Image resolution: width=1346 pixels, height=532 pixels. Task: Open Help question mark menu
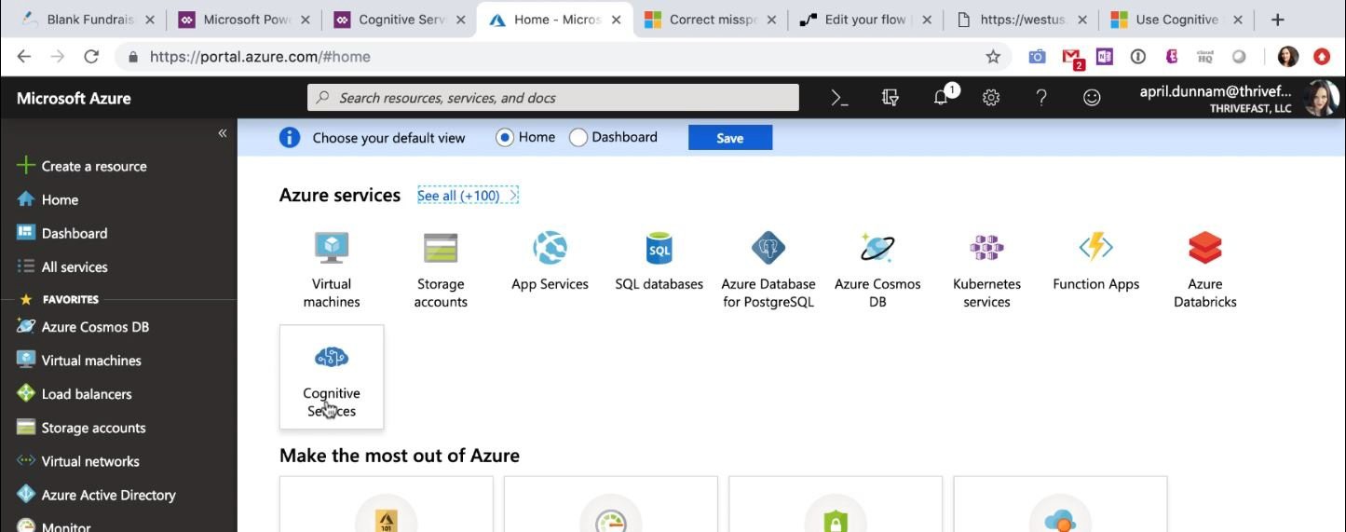point(1041,98)
